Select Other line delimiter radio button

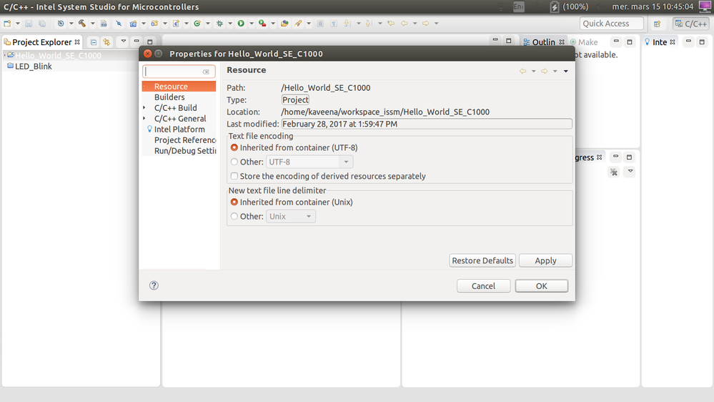pyautogui.click(x=234, y=216)
